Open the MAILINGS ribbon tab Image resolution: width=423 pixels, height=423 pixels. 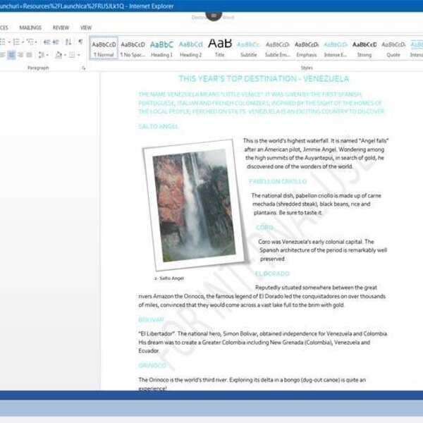(x=30, y=27)
